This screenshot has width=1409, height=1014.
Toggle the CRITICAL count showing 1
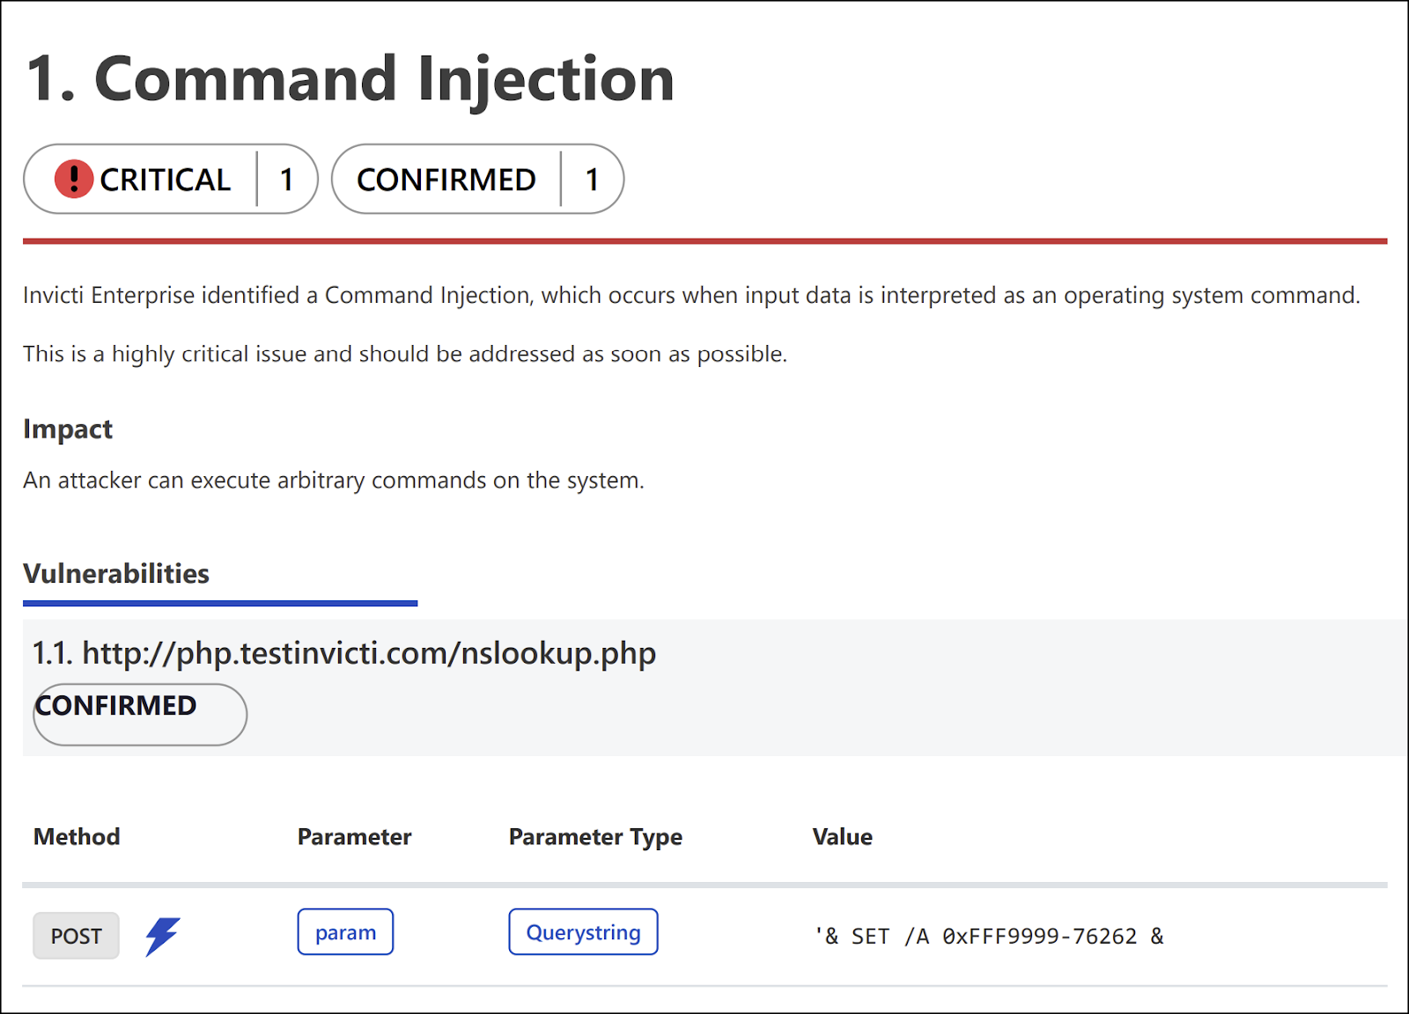point(288,179)
